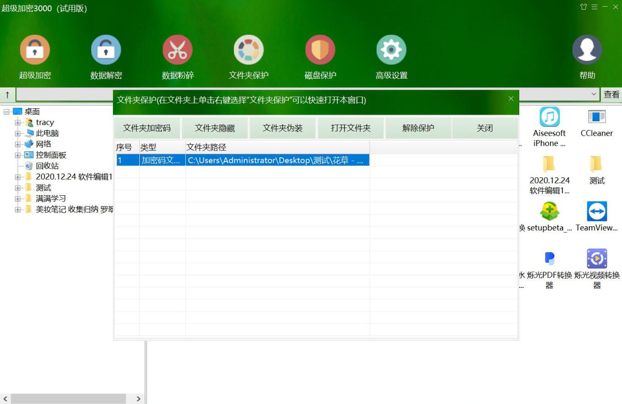Click the tracy user icon in tree

(x=29, y=123)
